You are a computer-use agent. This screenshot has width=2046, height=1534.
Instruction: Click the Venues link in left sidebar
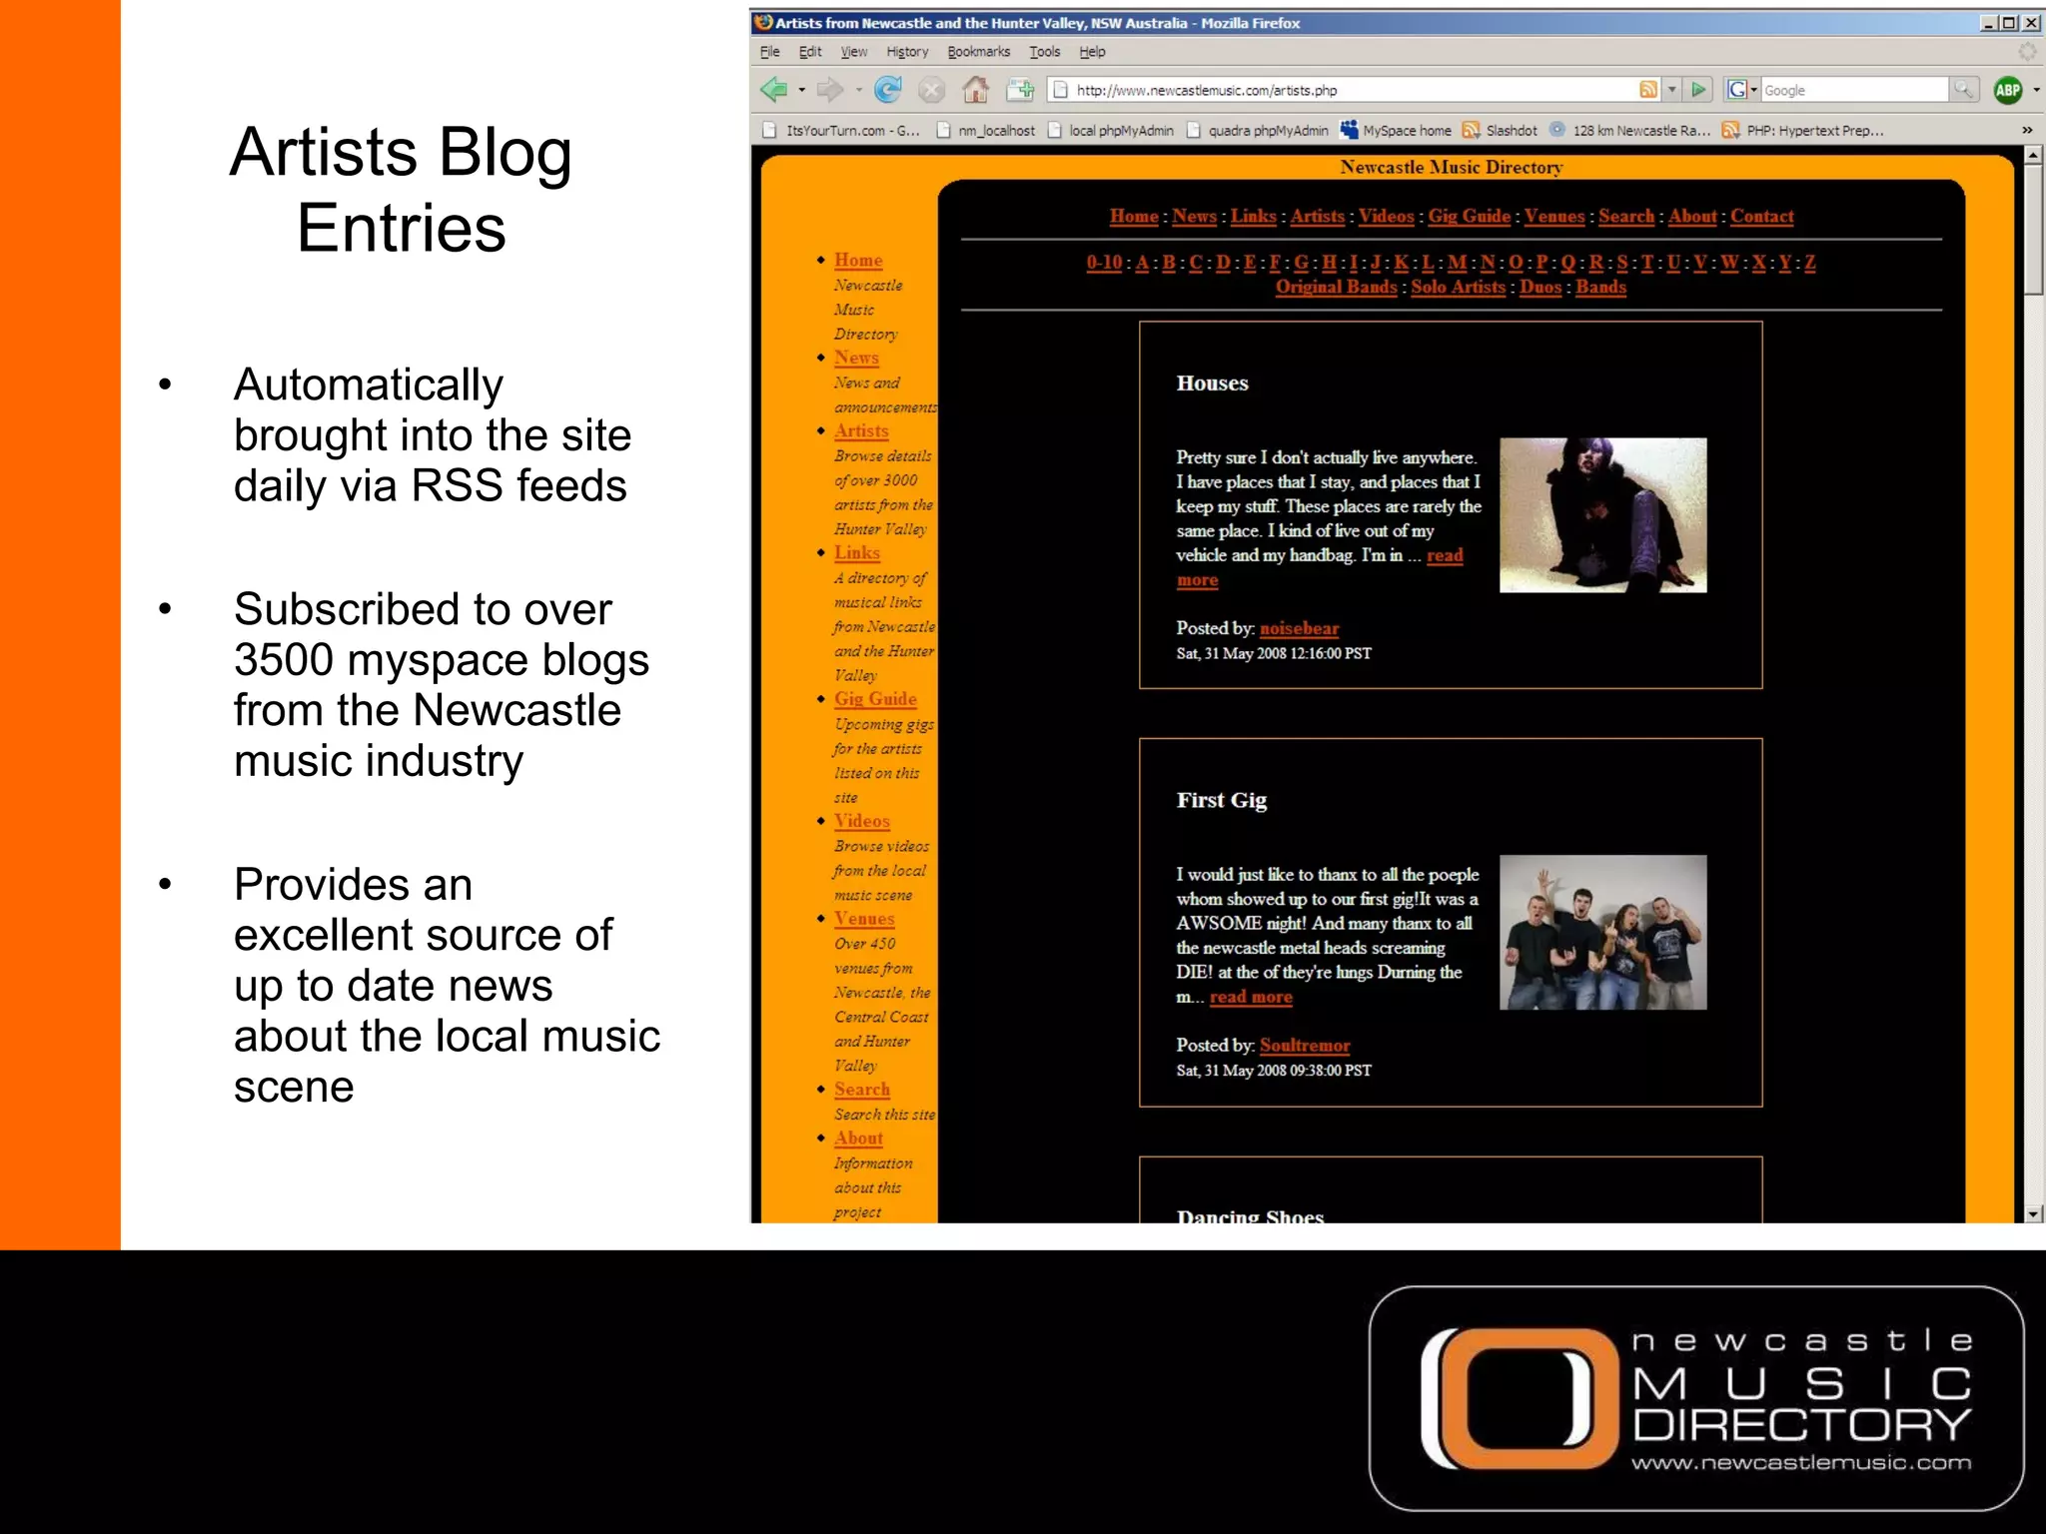click(x=864, y=919)
